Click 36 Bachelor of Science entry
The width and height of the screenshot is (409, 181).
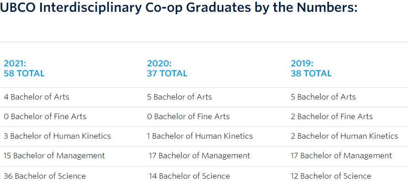pyautogui.click(x=45, y=176)
